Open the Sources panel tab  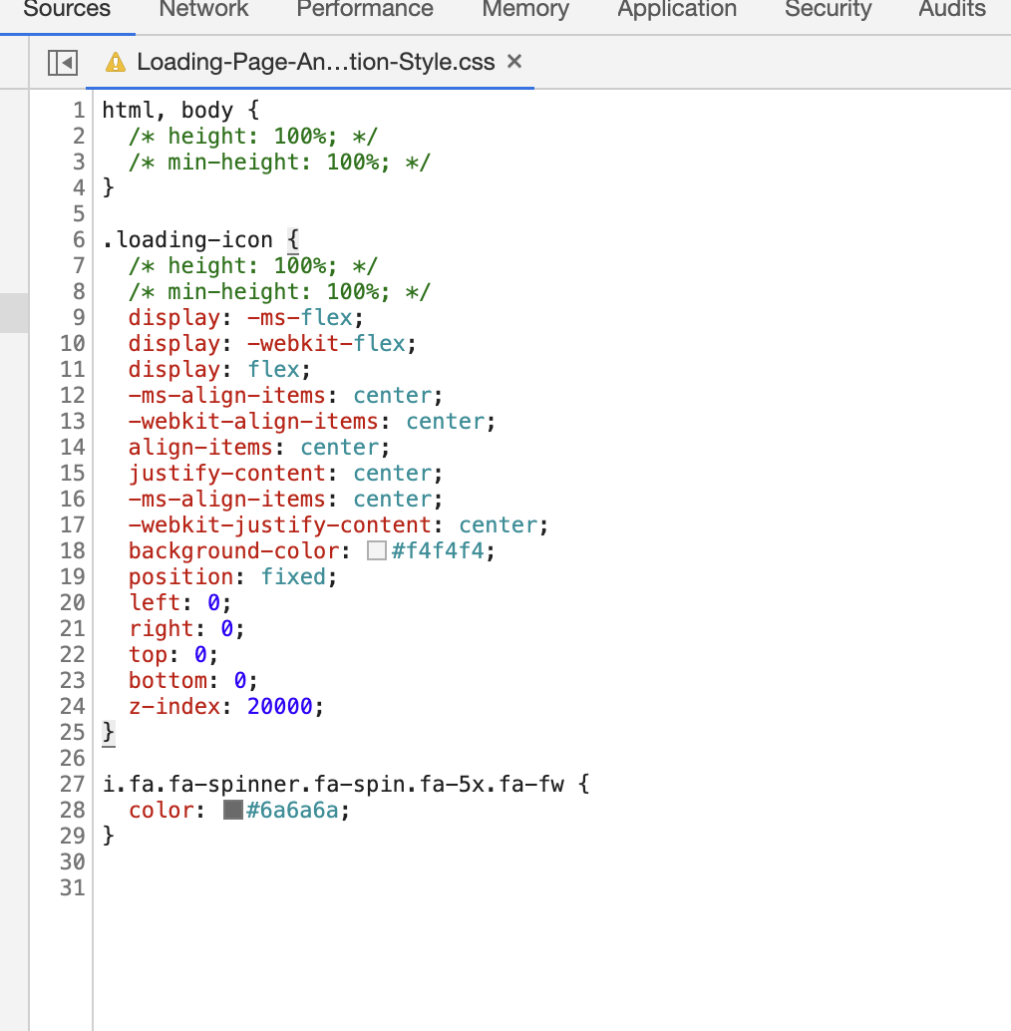tap(67, 10)
